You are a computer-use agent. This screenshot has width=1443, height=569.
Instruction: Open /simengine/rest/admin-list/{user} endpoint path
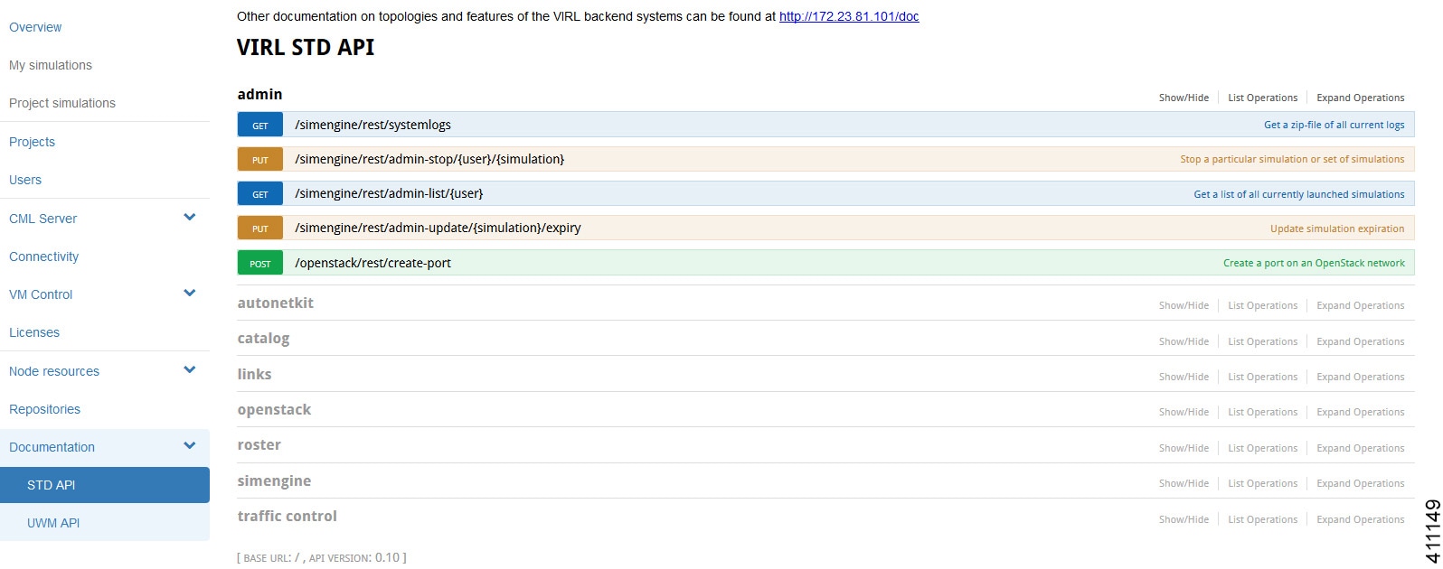pos(389,193)
